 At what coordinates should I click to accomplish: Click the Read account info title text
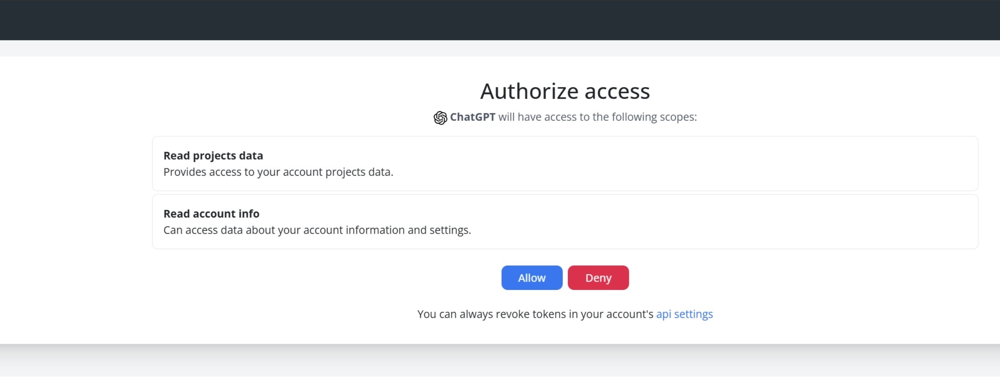pyautogui.click(x=211, y=213)
